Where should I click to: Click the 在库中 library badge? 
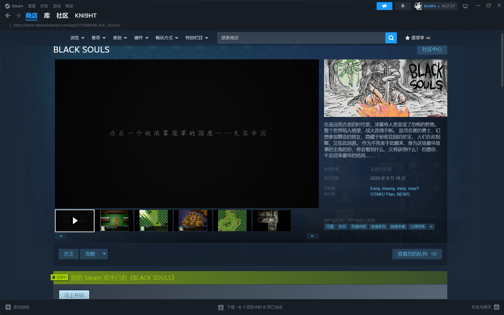60,277
